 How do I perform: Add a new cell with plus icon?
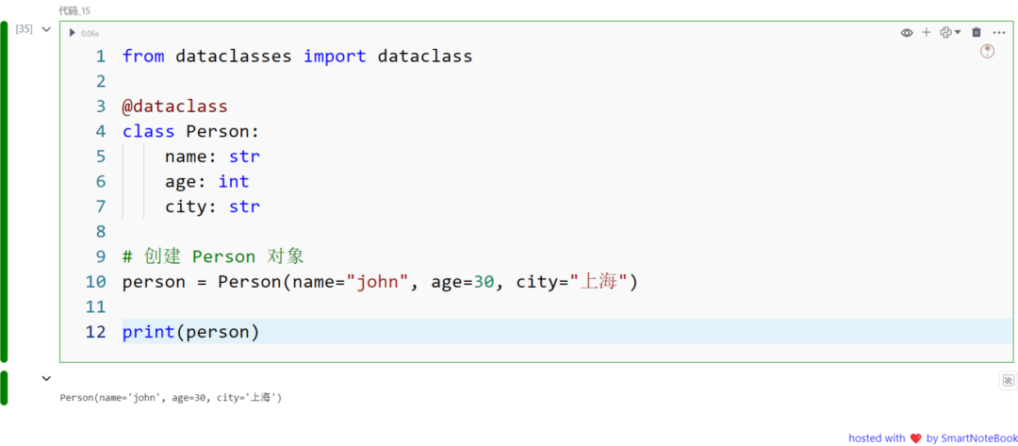(927, 32)
